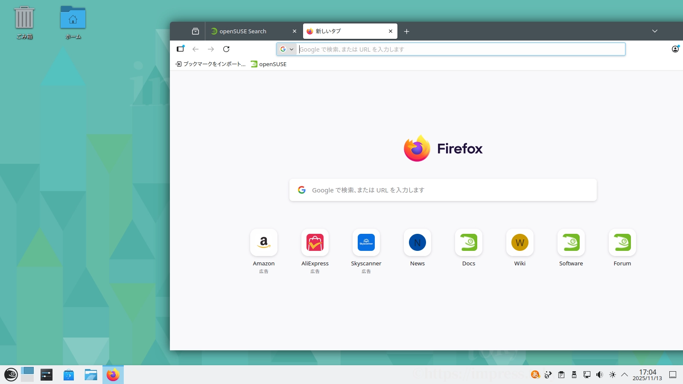The width and height of the screenshot is (683, 384).
Task: Close the openSUSE Search tab
Action: [x=294, y=31]
